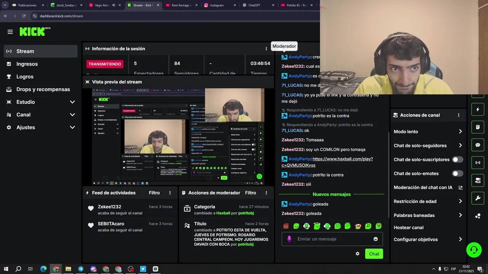Open chat settings gear icon
The image size is (488, 274).
pyautogui.click(x=357, y=254)
